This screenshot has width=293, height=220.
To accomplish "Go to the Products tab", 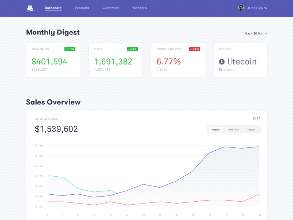I will (82, 8).
